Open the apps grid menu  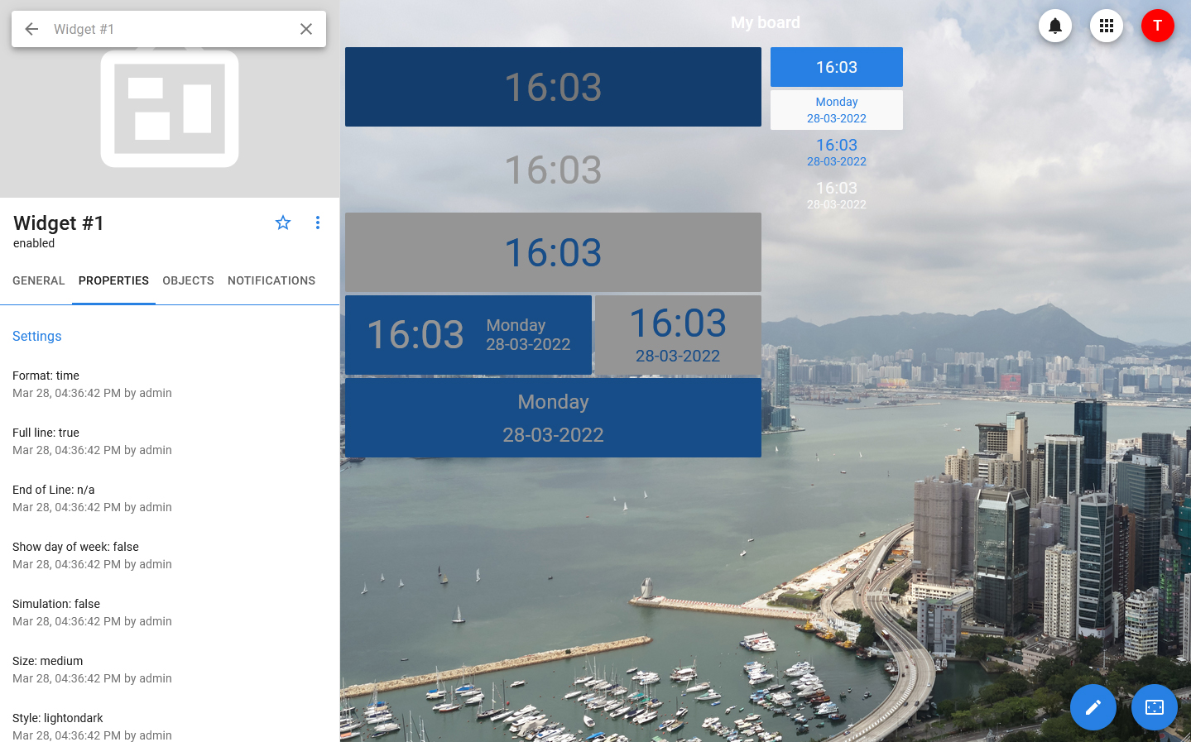(1107, 26)
